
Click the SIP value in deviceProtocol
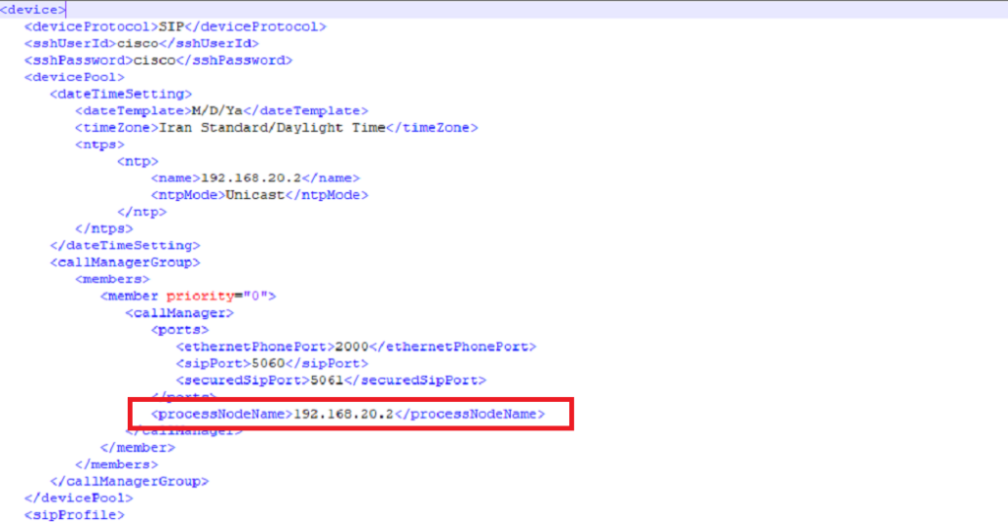(171, 26)
